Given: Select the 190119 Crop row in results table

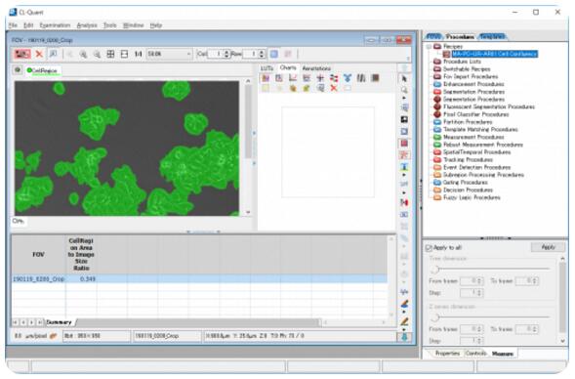Looking at the screenshot, I should (199, 278).
